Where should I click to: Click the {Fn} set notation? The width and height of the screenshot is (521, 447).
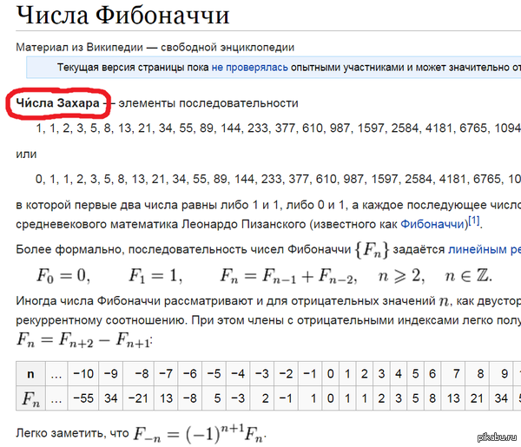(372, 250)
